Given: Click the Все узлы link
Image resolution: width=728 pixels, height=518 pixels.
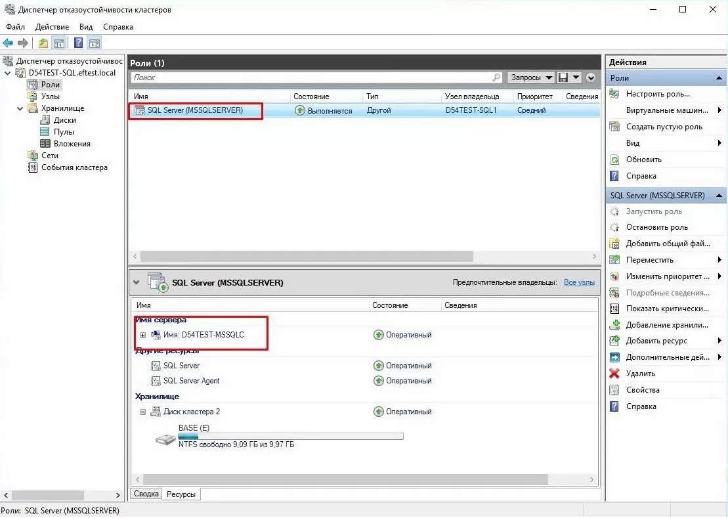Looking at the screenshot, I should (579, 282).
